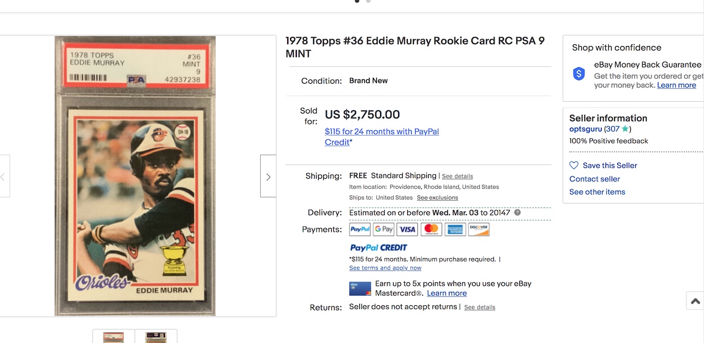Show previous image with left arrow
Screen dimensions: 704x343
(3, 176)
